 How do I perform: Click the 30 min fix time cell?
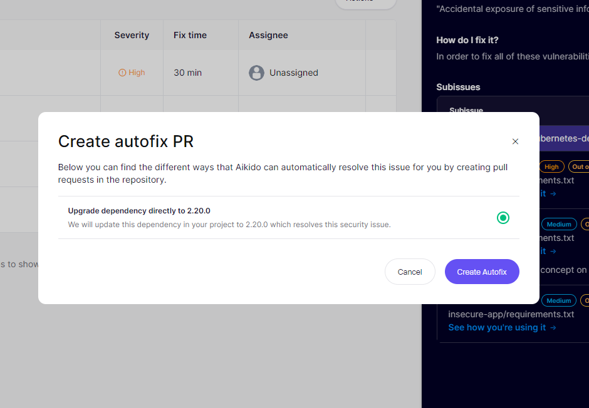187,73
